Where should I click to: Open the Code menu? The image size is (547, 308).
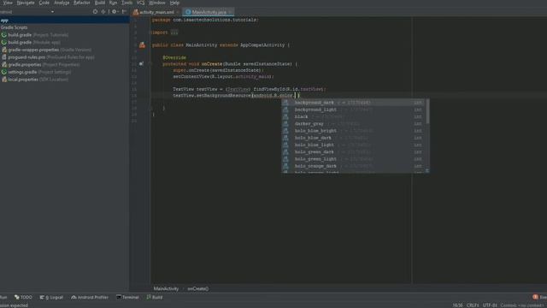44,3
